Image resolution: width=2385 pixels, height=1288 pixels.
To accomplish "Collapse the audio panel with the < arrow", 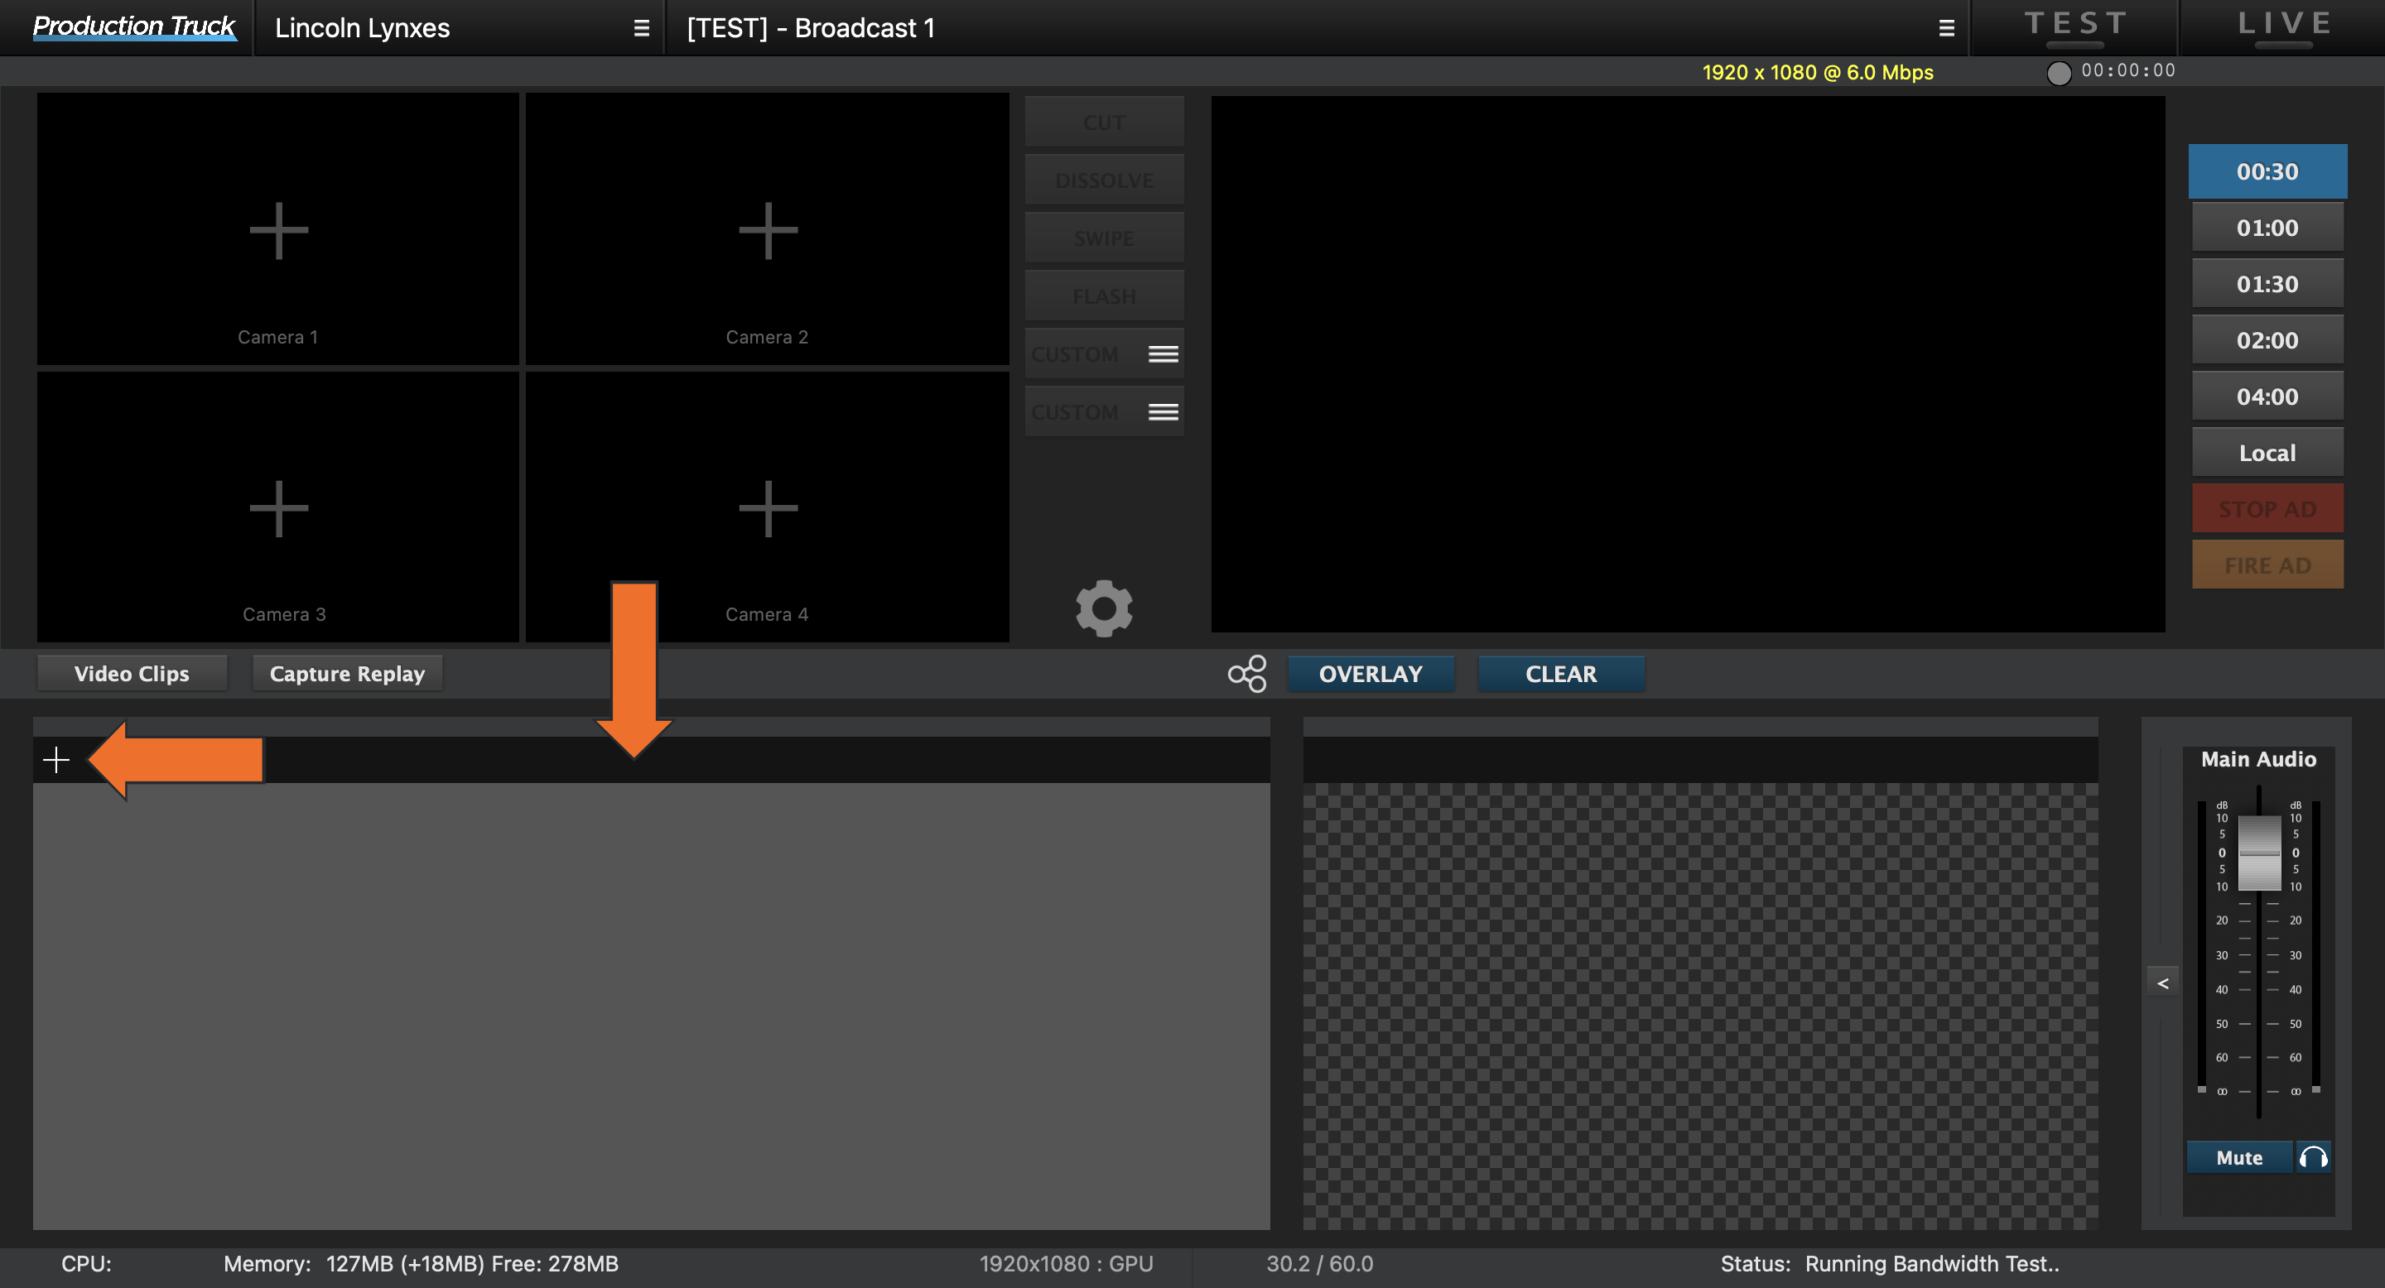I will [2164, 982].
